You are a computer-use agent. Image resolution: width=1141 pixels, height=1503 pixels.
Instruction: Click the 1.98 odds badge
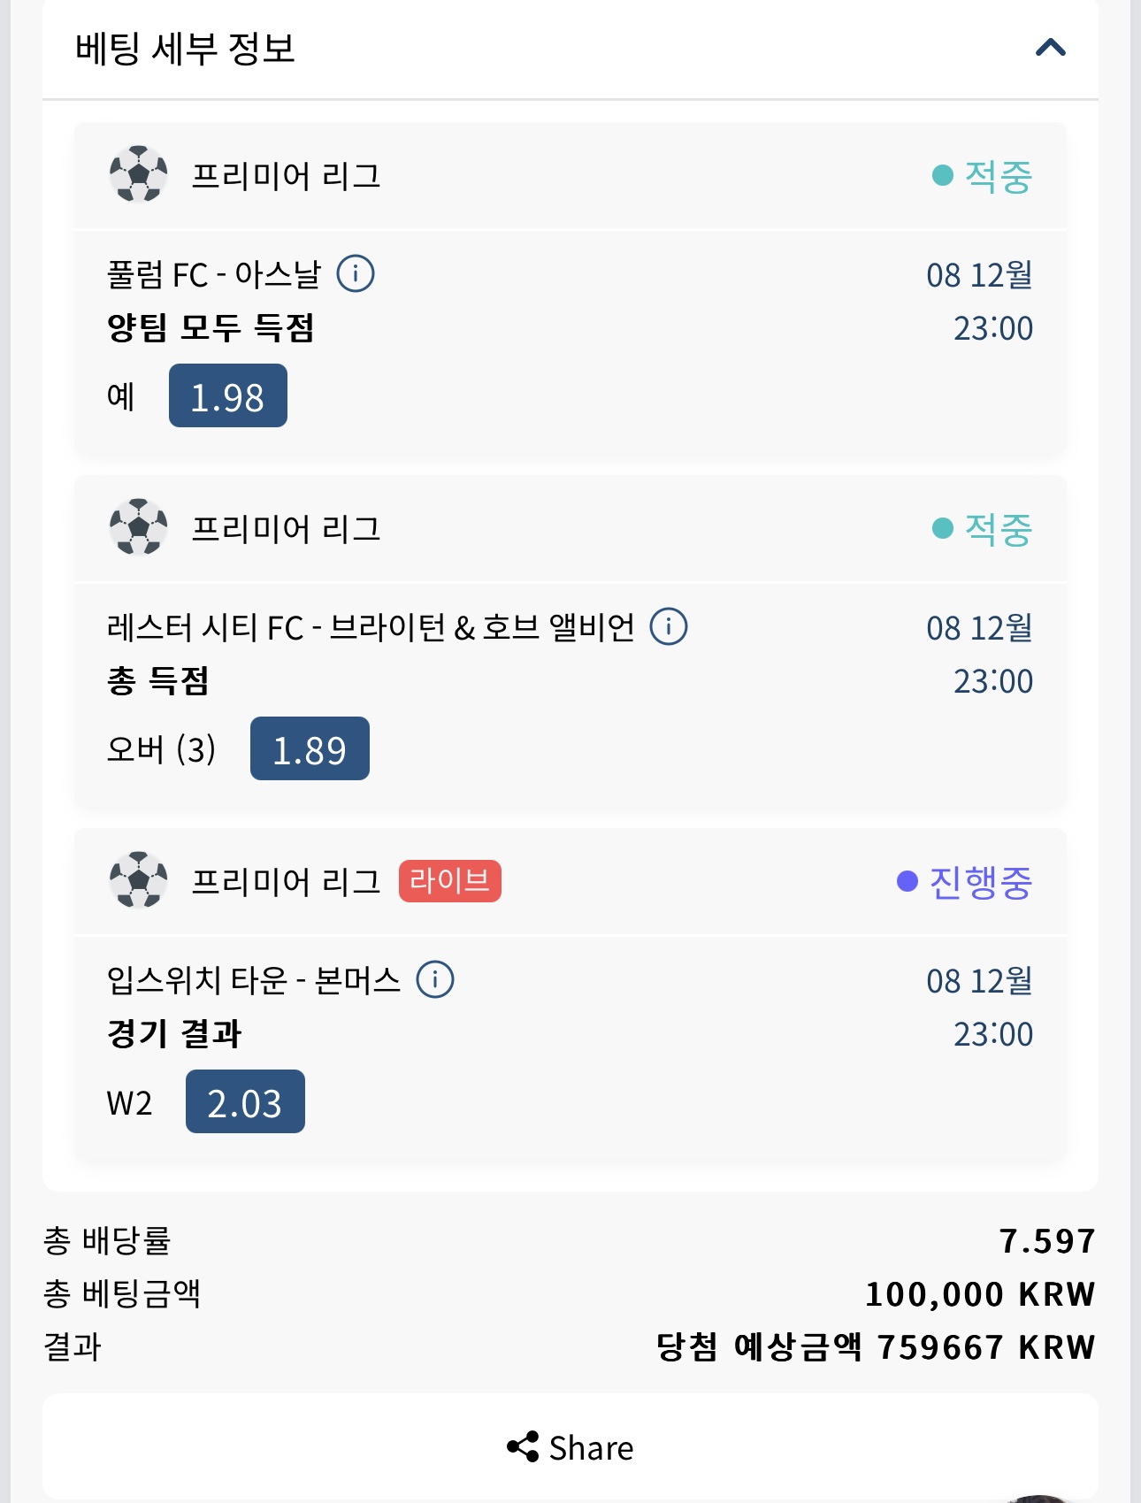point(228,396)
